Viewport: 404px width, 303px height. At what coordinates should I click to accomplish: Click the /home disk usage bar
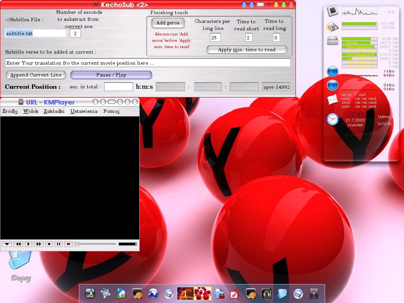click(x=359, y=43)
